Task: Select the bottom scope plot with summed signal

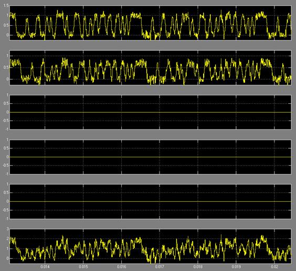Action: coord(150,246)
